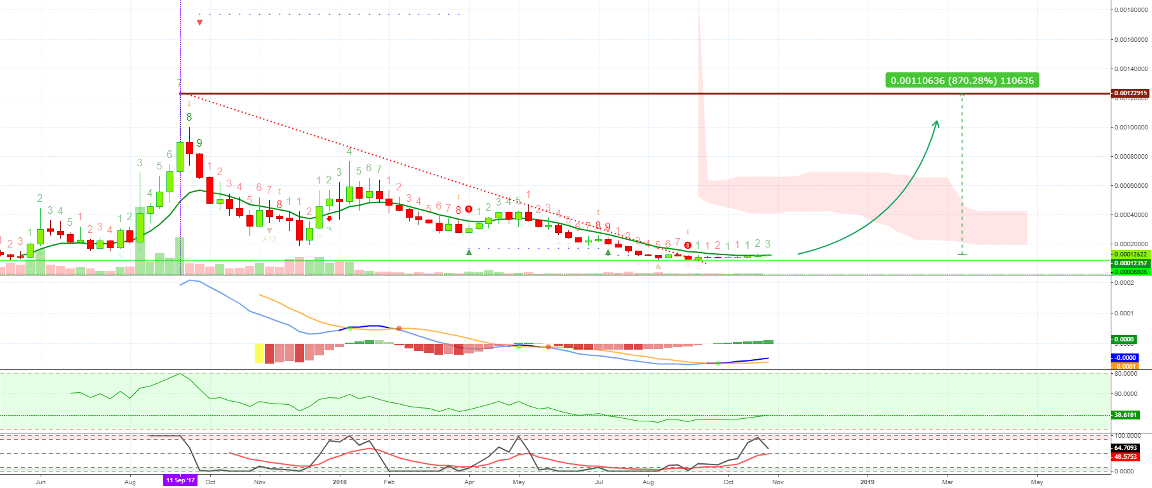Viewport: 1152px width, 488px height.
Task: Click the 80.0000 RSI scale label
Action: tap(1125, 374)
